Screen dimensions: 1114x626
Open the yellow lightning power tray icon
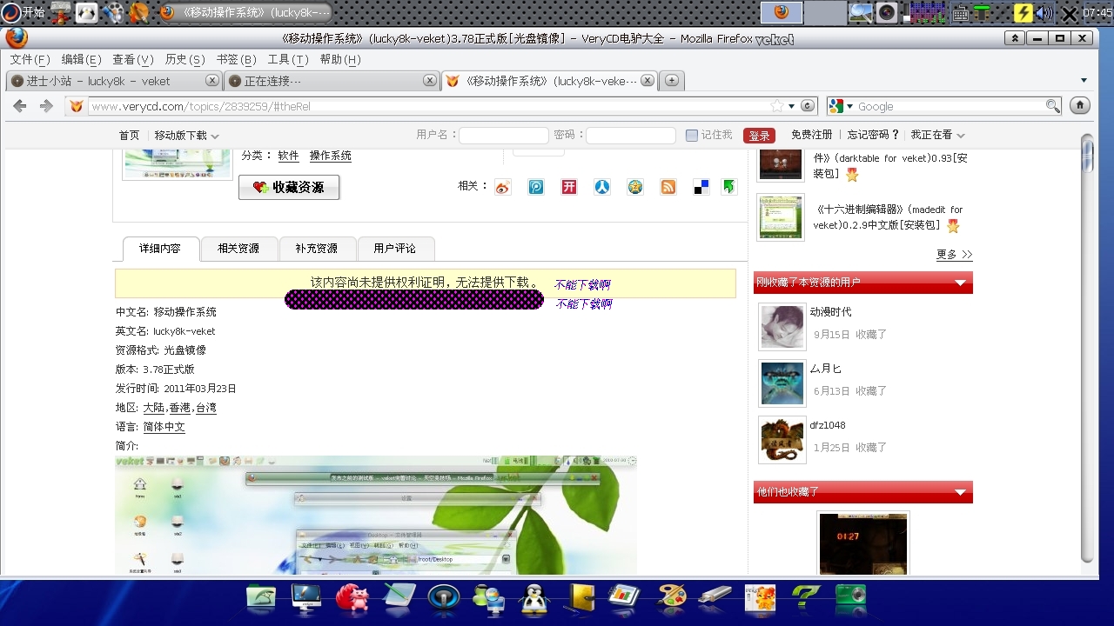(1023, 12)
